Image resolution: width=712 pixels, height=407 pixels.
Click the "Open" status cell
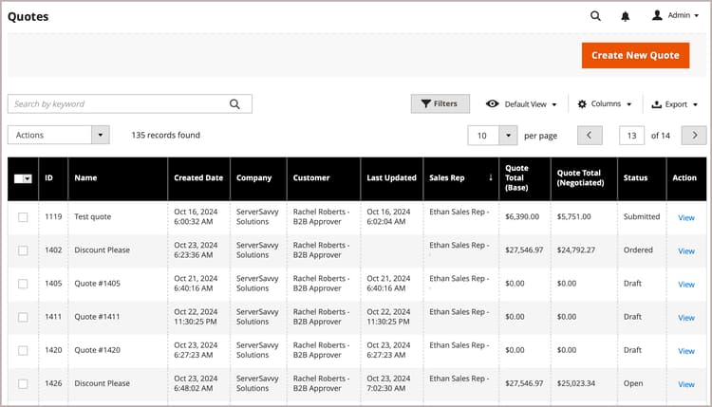pos(633,383)
